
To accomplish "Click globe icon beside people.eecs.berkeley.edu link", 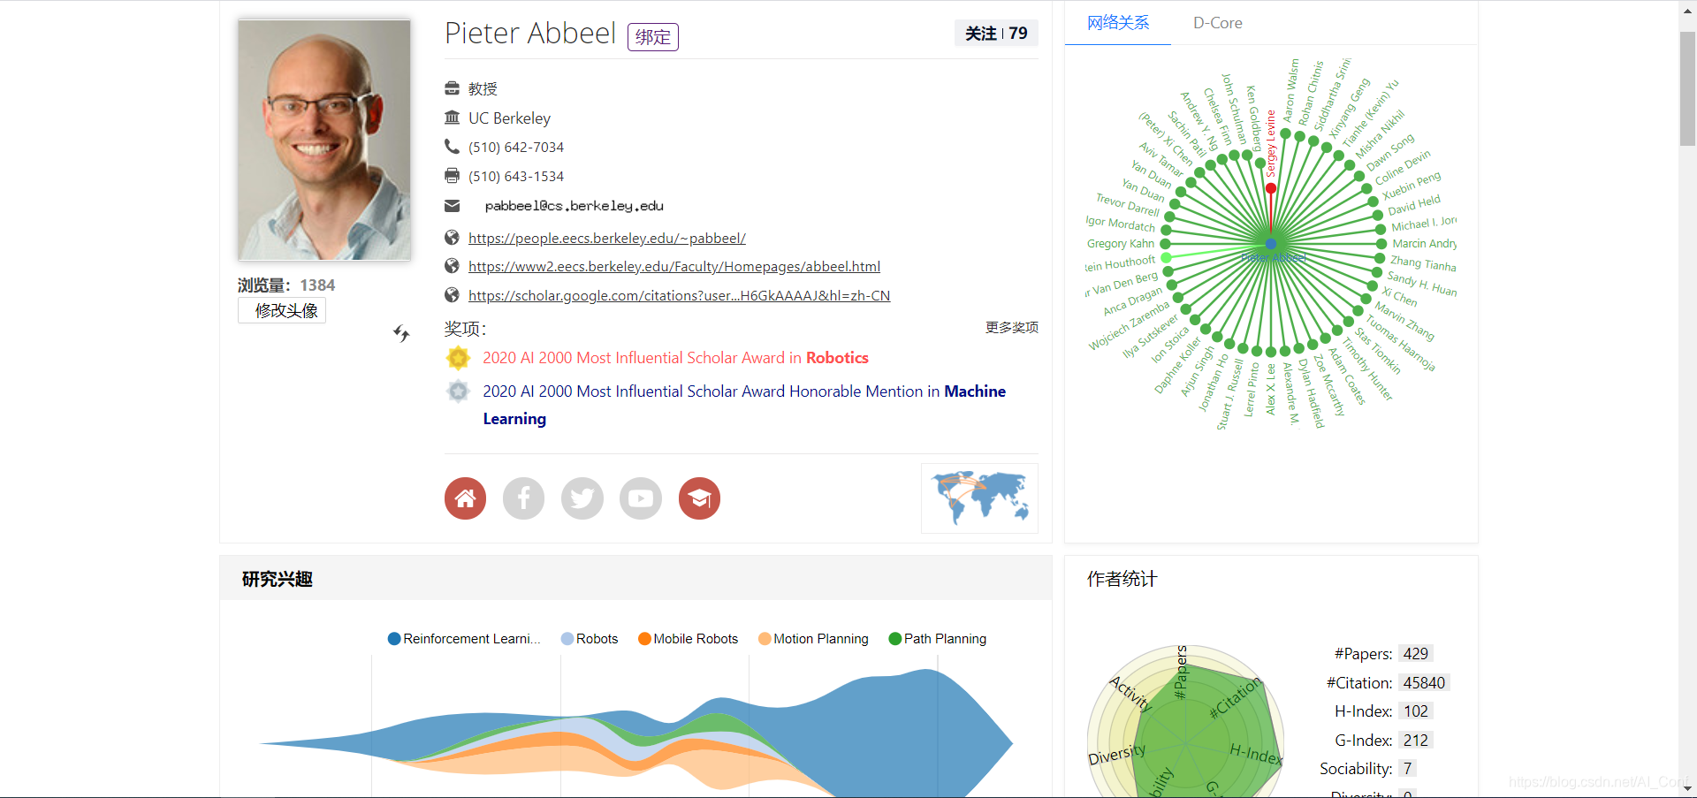I will [x=452, y=238].
